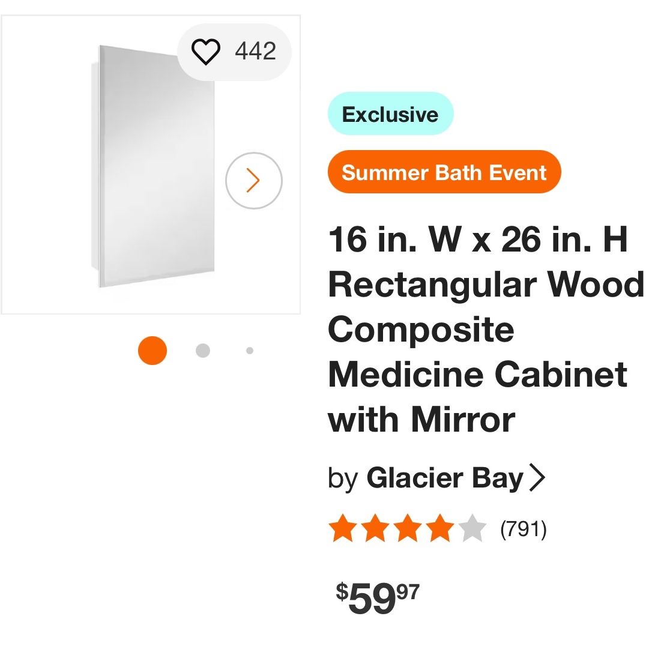Select the first orange carousel dot

152,351
